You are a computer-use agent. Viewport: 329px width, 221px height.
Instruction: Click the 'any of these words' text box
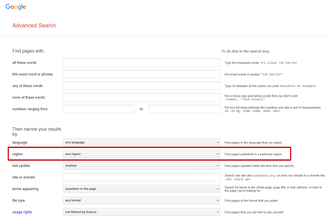click(x=141, y=86)
